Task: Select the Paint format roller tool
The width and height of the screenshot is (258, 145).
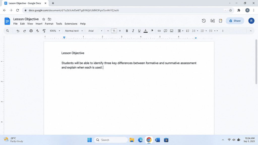Action: click(x=44, y=31)
